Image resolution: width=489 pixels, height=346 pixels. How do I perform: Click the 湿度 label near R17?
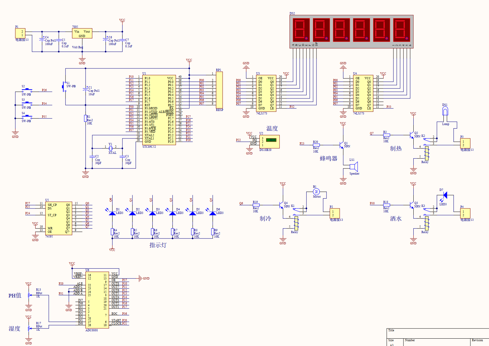click(x=14, y=329)
